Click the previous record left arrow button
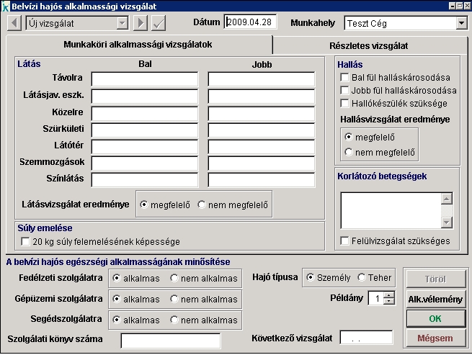This screenshot has width=472, height=355. [x=14, y=23]
